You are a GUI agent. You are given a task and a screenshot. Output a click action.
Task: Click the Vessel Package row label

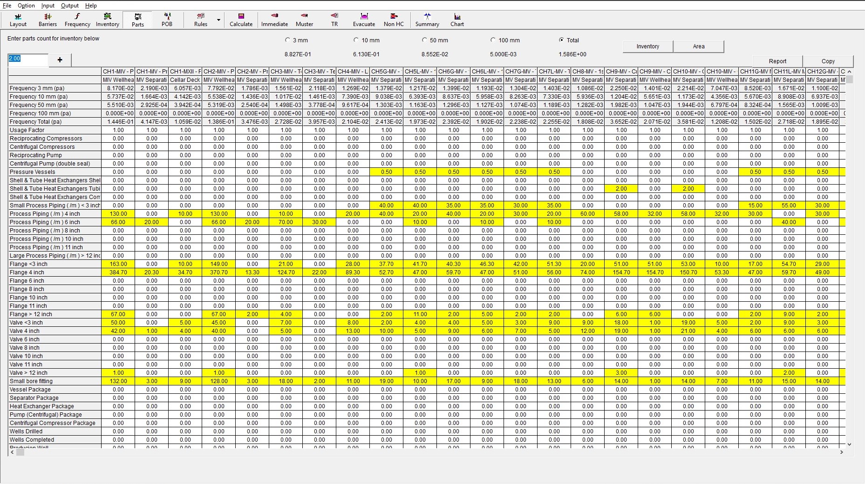coord(55,390)
